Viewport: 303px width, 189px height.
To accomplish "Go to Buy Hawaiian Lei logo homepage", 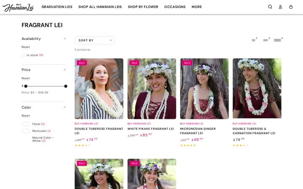I will click(18, 7).
